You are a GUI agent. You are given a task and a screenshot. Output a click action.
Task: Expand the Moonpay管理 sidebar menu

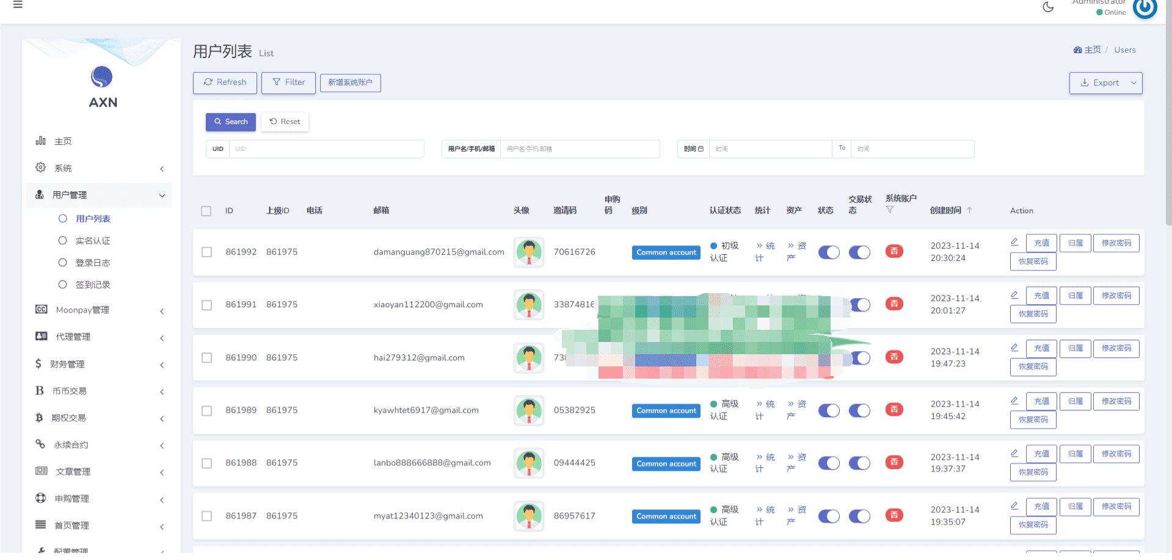tap(100, 310)
